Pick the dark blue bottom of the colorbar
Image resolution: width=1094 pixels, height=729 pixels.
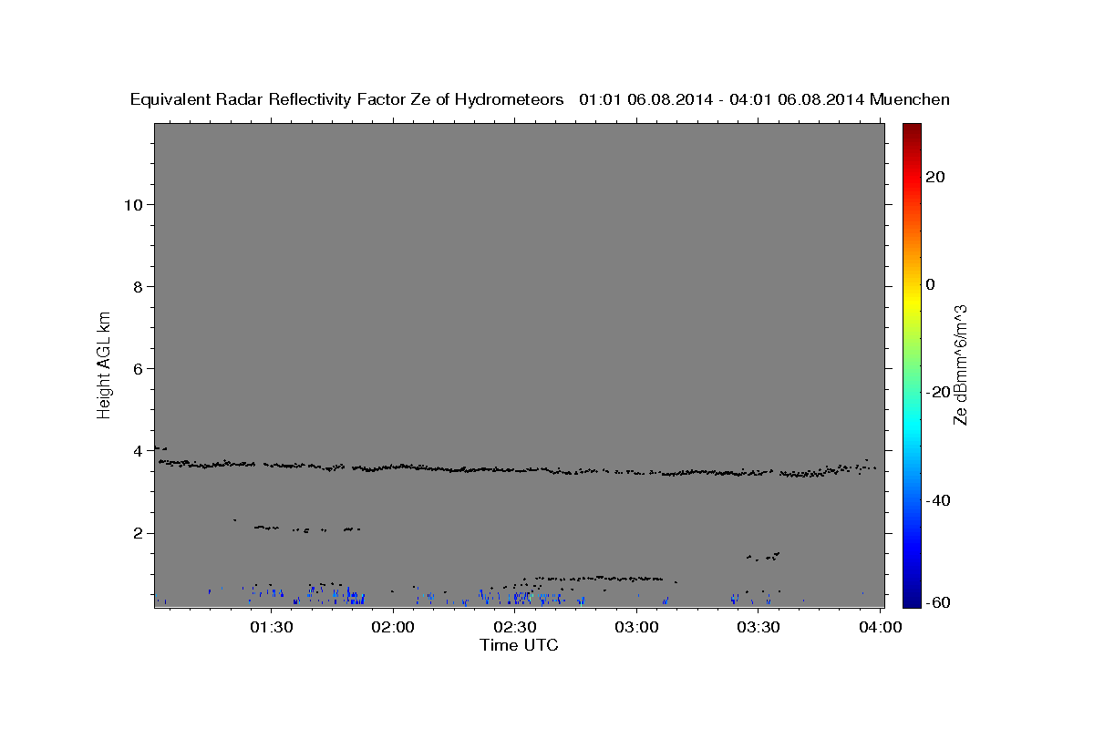tap(912, 600)
